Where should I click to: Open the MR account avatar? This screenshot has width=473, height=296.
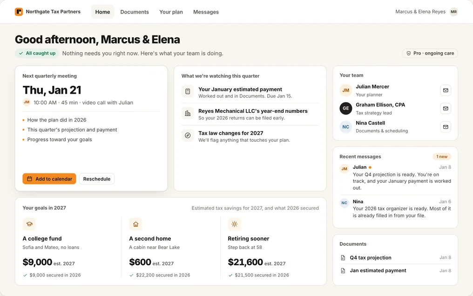453,12
